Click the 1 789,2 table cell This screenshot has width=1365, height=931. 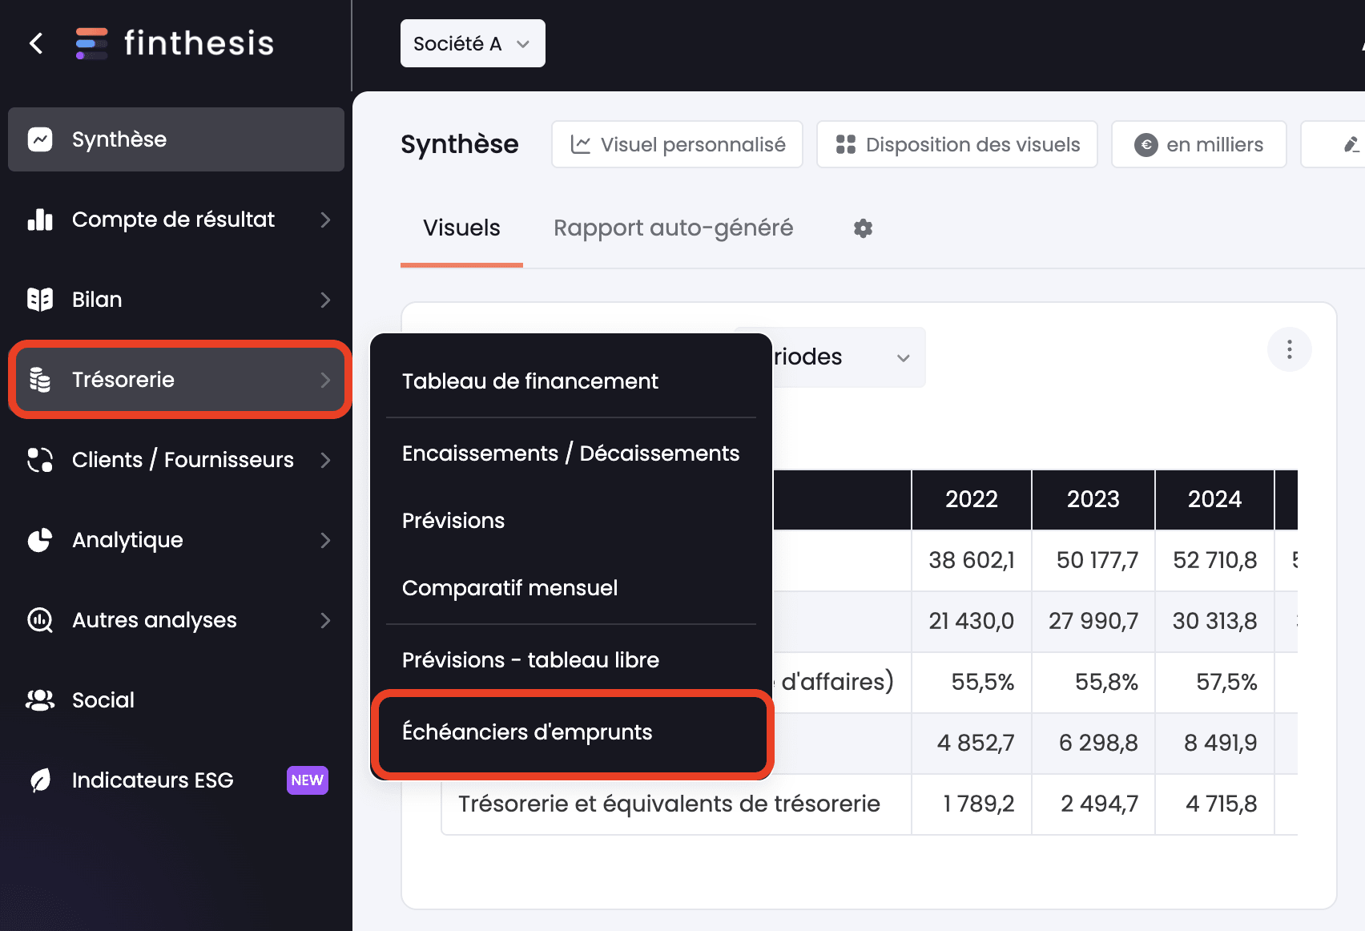pos(972,804)
